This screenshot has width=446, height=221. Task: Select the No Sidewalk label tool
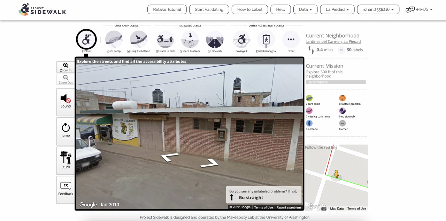coord(215,39)
